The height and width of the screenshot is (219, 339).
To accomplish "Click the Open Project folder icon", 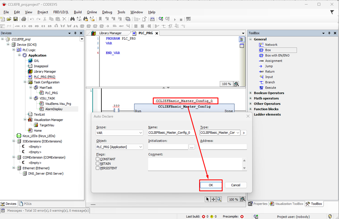I will [x=9, y=19].
